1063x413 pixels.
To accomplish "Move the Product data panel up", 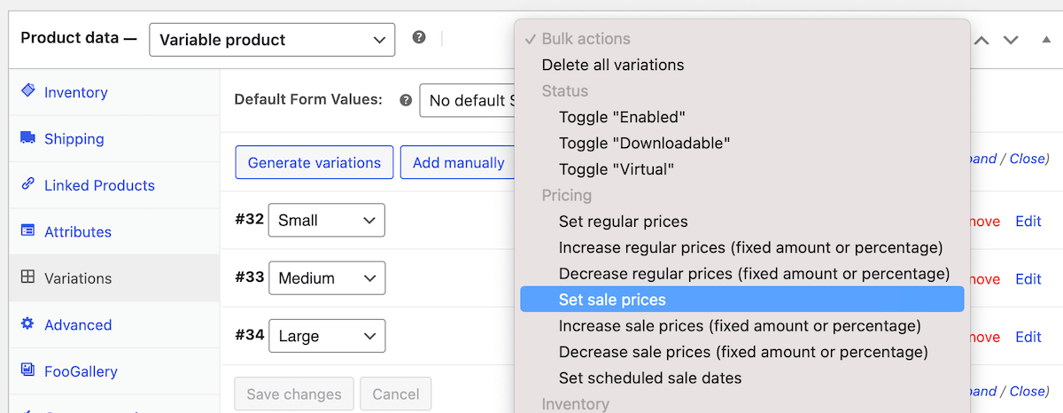I will pos(982,40).
